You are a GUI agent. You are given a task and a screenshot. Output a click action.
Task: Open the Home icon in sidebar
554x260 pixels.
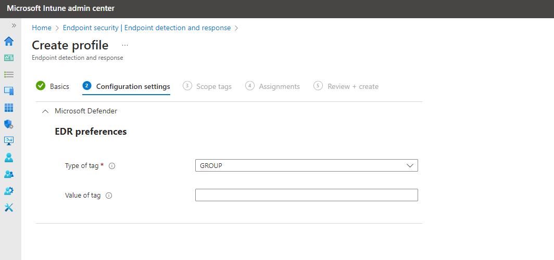pyautogui.click(x=9, y=41)
